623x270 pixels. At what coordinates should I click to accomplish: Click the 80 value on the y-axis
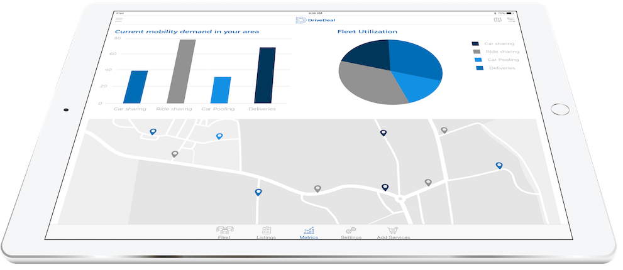[117, 38]
